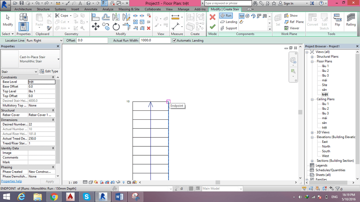
Task: Choose the Create Sketch run icon
Action: pos(241,22)
